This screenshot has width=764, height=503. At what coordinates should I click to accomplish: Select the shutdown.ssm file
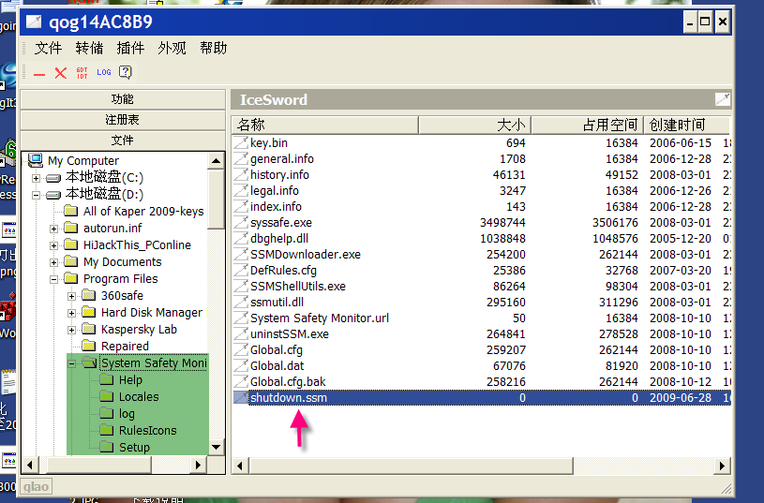(x=288, y=398)
